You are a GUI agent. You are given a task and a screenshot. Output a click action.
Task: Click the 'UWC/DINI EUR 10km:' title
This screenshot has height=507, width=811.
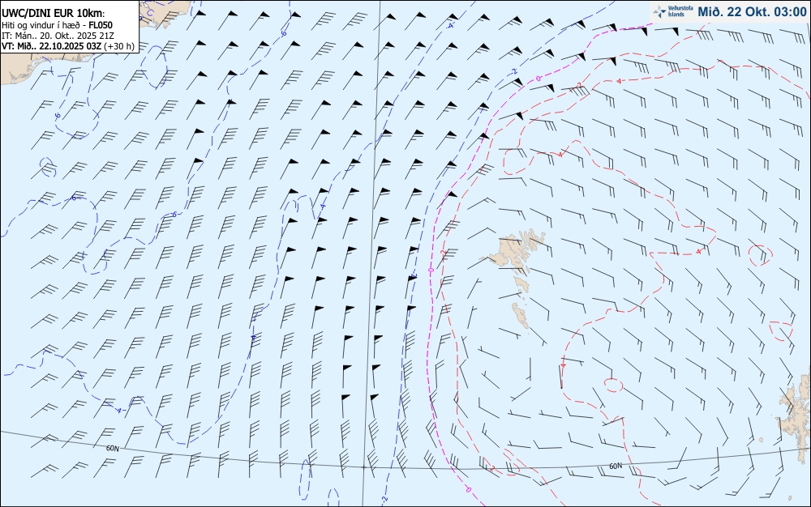coord(53,14)
